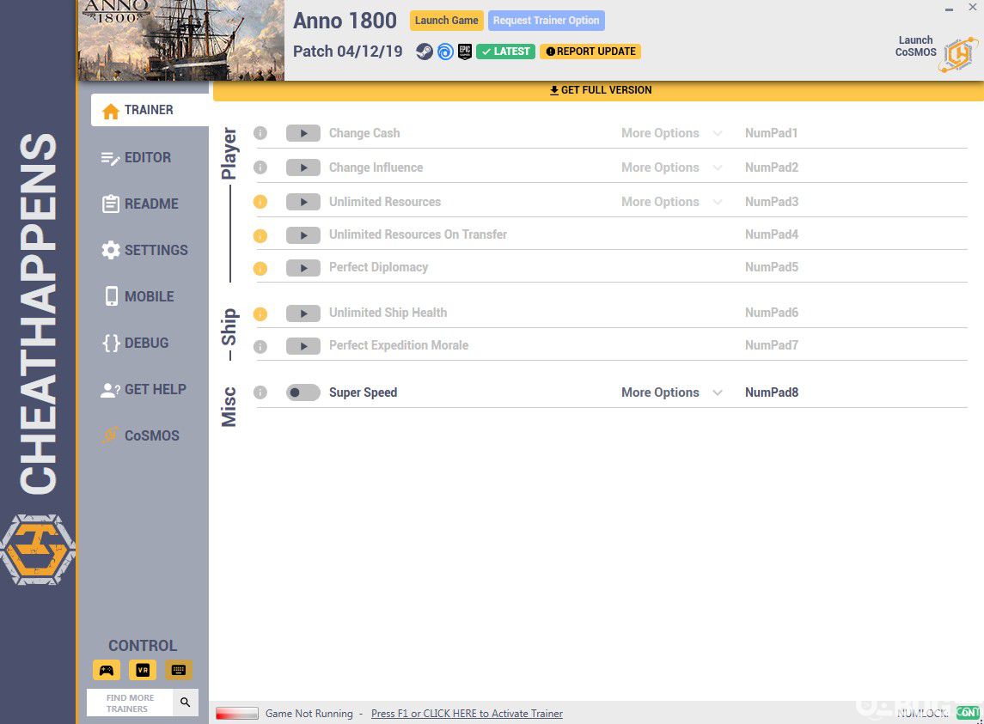Open the DEBUG tab

136,343
